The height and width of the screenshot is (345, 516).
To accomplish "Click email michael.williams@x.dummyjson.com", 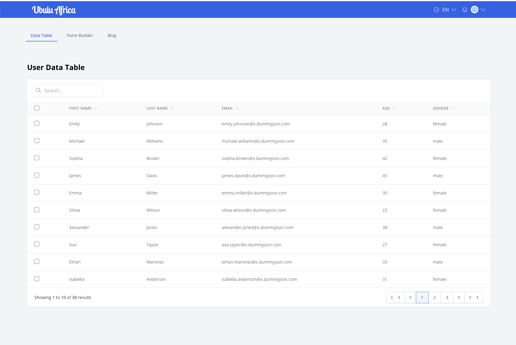I will (258, 141).
